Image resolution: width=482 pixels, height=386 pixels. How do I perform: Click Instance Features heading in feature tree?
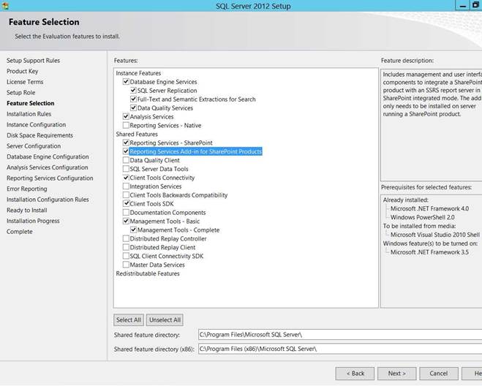click(138, 73)
